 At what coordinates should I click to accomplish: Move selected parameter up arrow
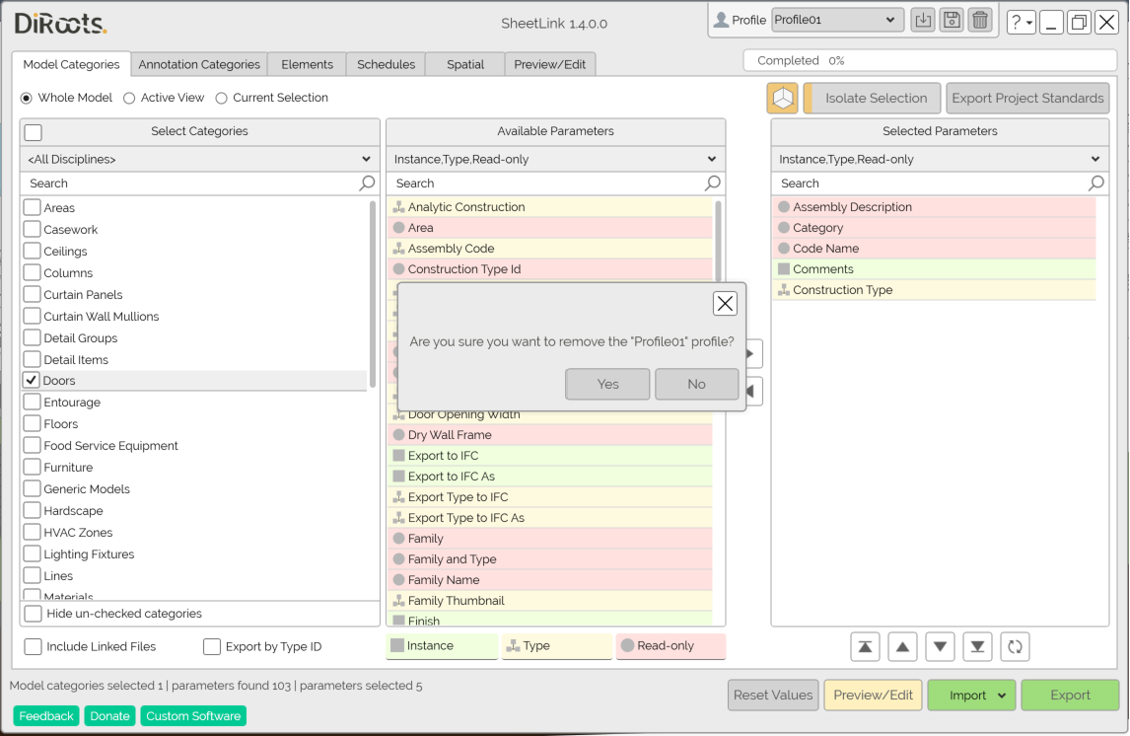click(902, 647)
